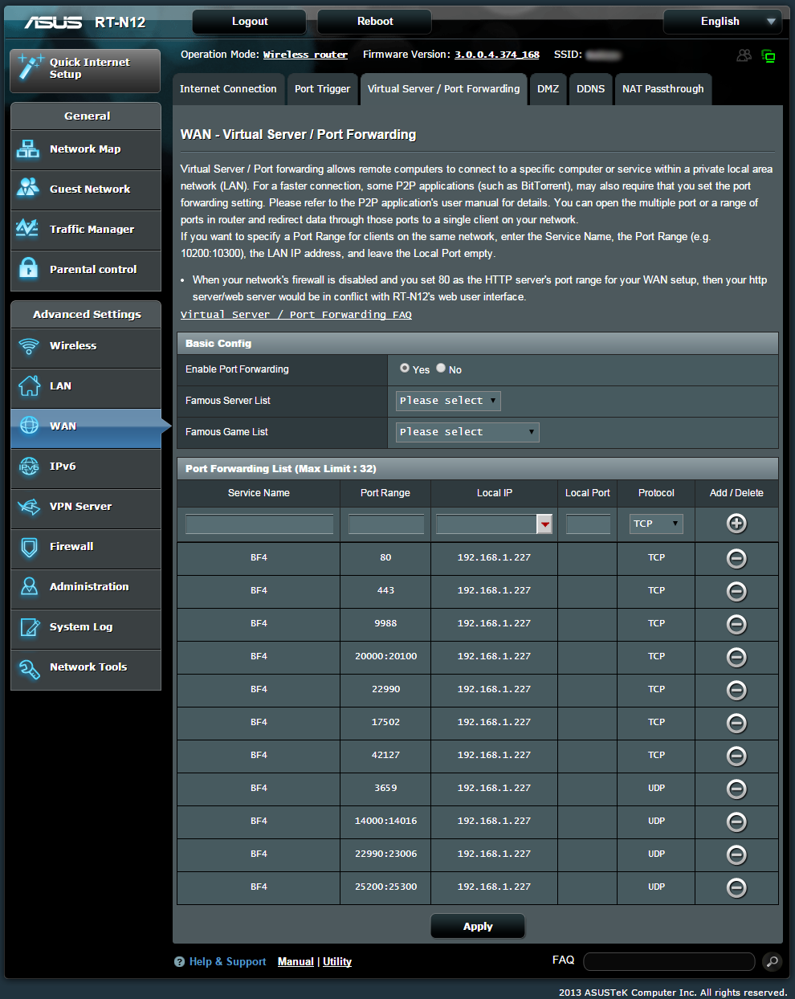795x999 pixels.
Task: Delete the BF4 port 42127 rule
Action: (736, 756)
